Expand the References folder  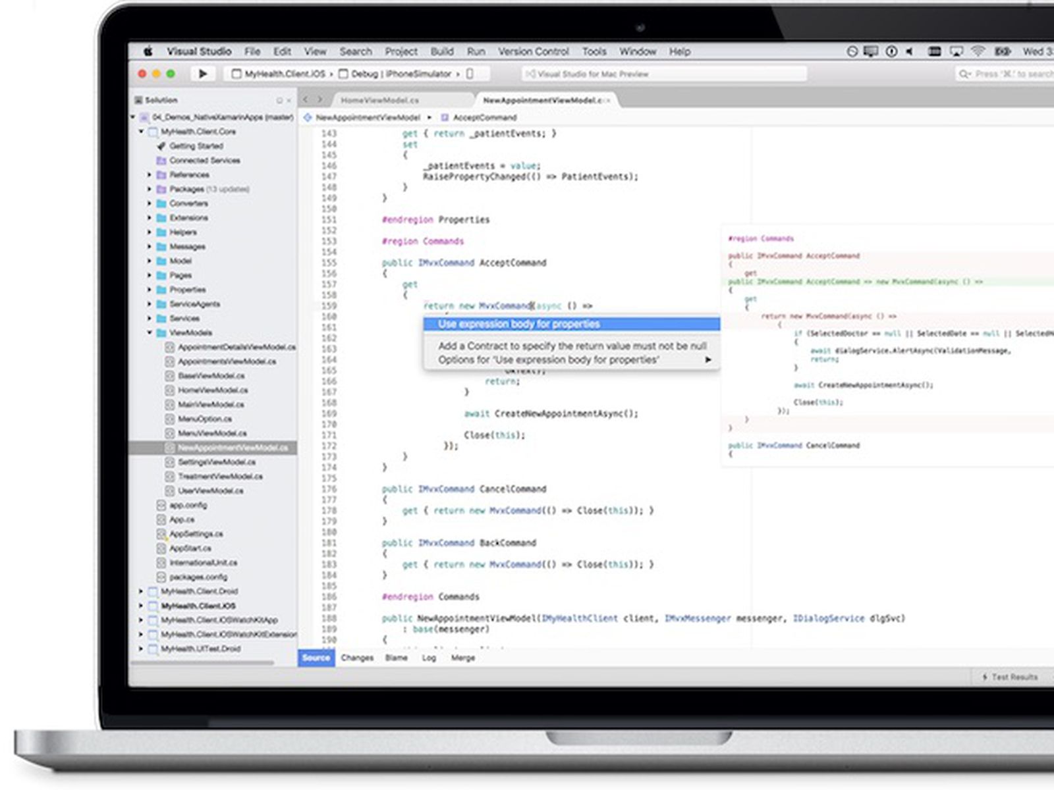pos(150,175)
